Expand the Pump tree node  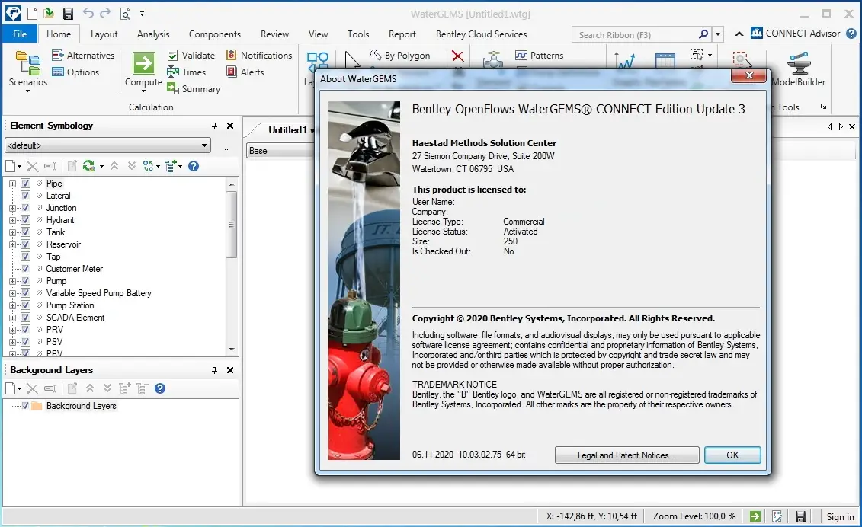(x=13, y=281)
